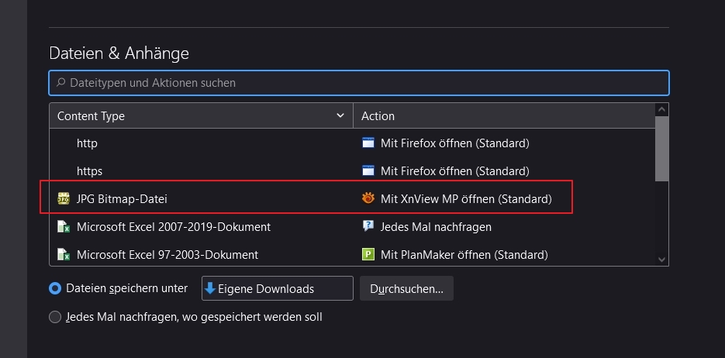Click Excel 97-2003 document icon
This screenshot has height=358, width=725.
click(x=64, y=254)
